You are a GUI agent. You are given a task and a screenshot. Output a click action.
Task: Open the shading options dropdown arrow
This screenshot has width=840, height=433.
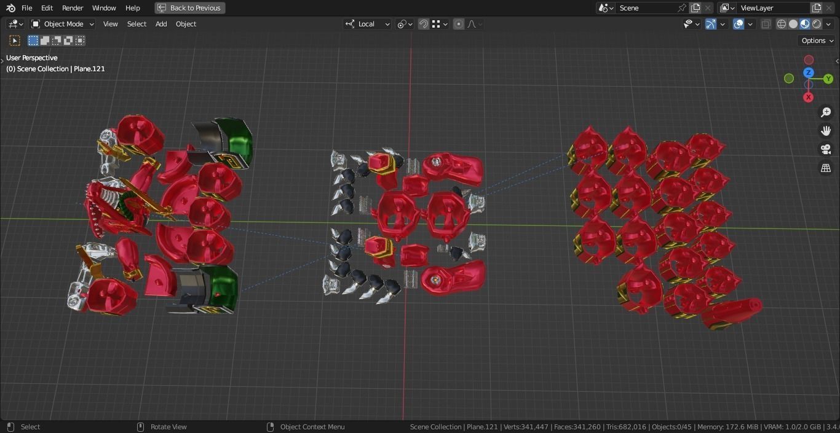click(x=828, y=24)
